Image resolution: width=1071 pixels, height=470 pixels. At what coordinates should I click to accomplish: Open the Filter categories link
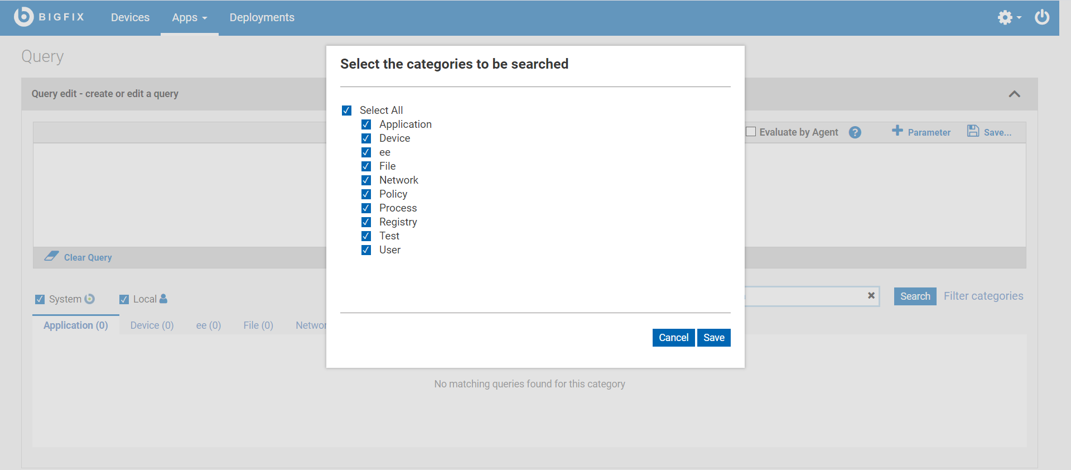pyautogui.click(x=983, y=296)
